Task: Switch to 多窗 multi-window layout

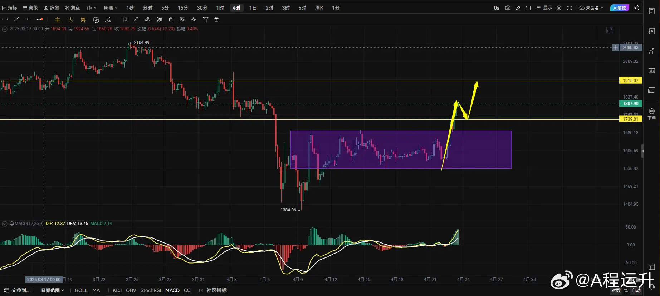Action: coord(52,8)
